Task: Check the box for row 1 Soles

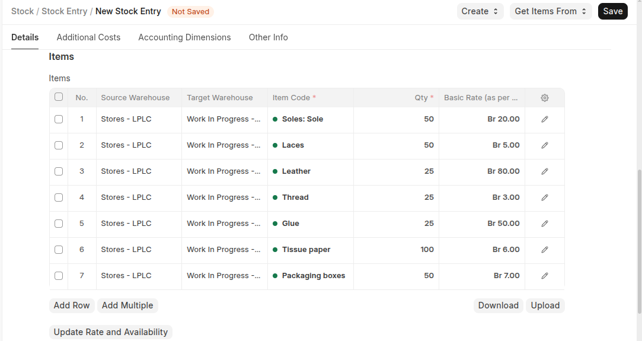Action: [x=59, y=119]
